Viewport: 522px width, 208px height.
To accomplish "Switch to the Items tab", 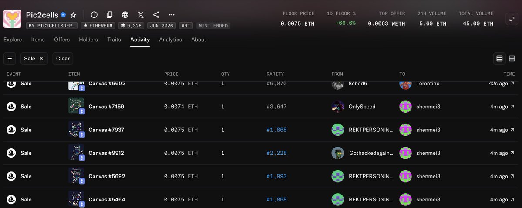I will coord(38,40).
